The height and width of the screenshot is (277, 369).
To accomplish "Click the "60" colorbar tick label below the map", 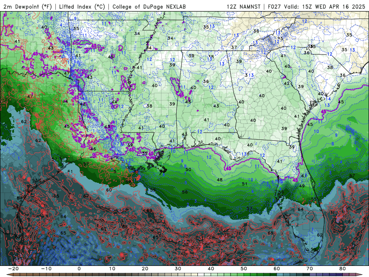I will point(277,269).
